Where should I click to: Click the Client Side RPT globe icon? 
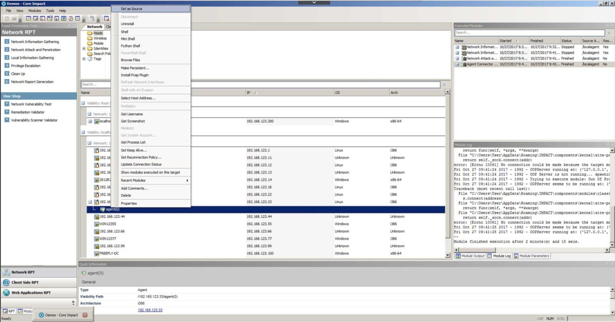(x=6, y=283)
